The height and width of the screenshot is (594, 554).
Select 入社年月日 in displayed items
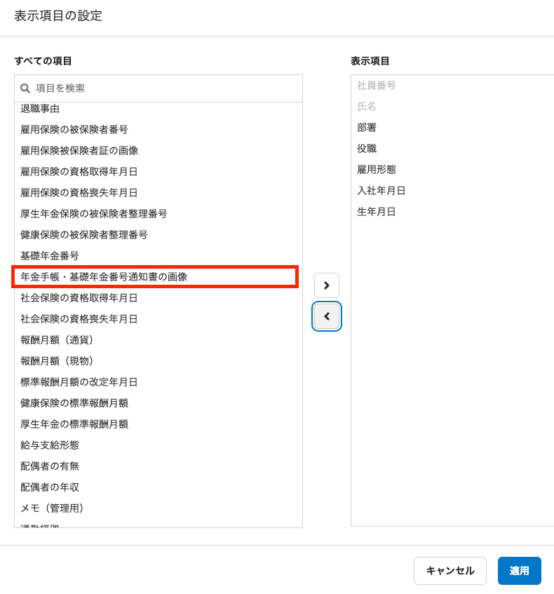click(x=452, y=191)
